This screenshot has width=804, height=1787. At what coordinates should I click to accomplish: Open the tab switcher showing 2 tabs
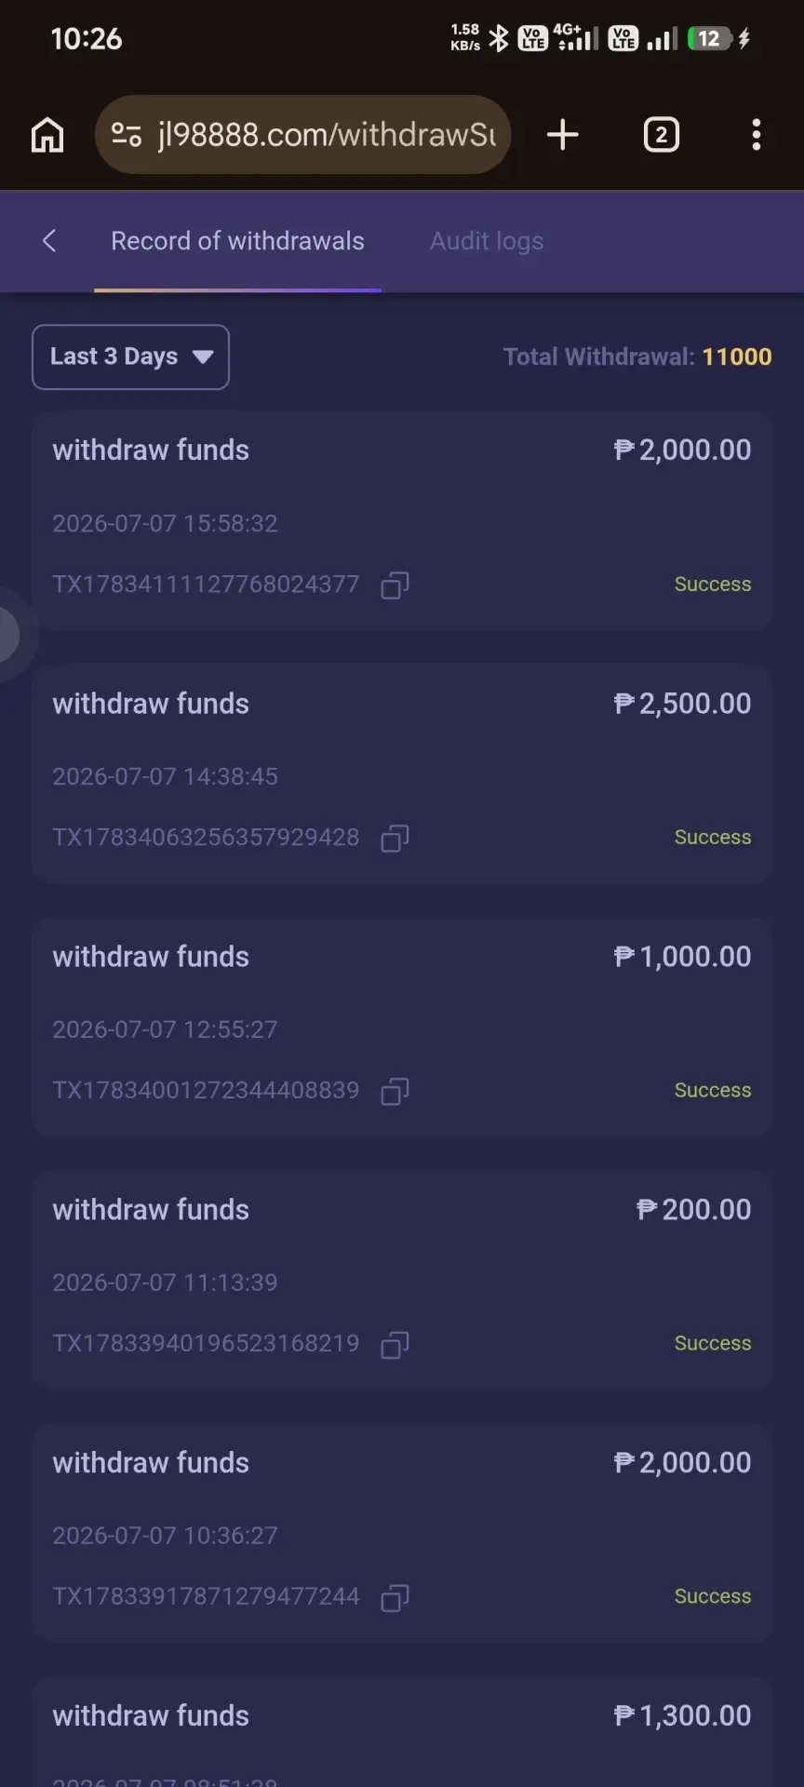662,135
